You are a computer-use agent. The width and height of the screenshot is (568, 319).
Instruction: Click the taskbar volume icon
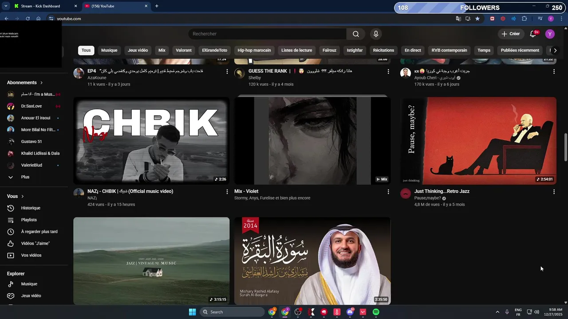pyautogui.click(x=536, y=312)
